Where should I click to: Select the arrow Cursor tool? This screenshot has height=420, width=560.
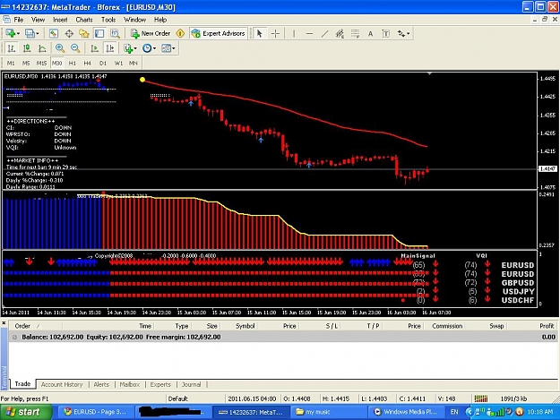(x=260, y=33)
